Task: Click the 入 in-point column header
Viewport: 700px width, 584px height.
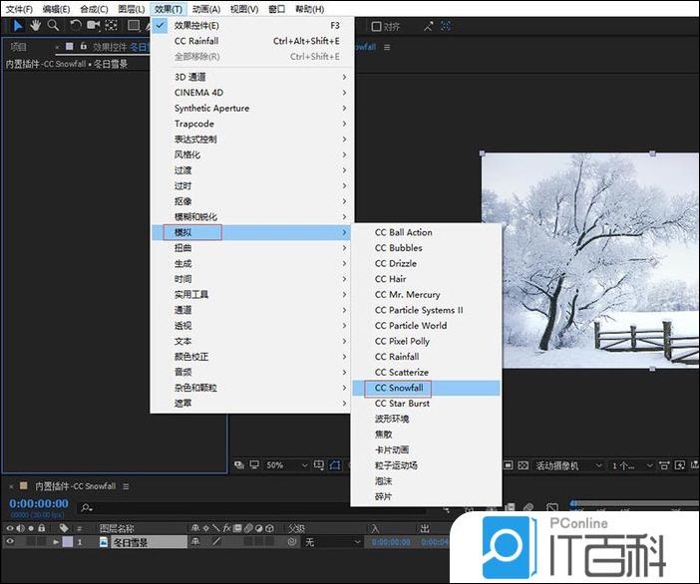Action: [x=375, y=528]
